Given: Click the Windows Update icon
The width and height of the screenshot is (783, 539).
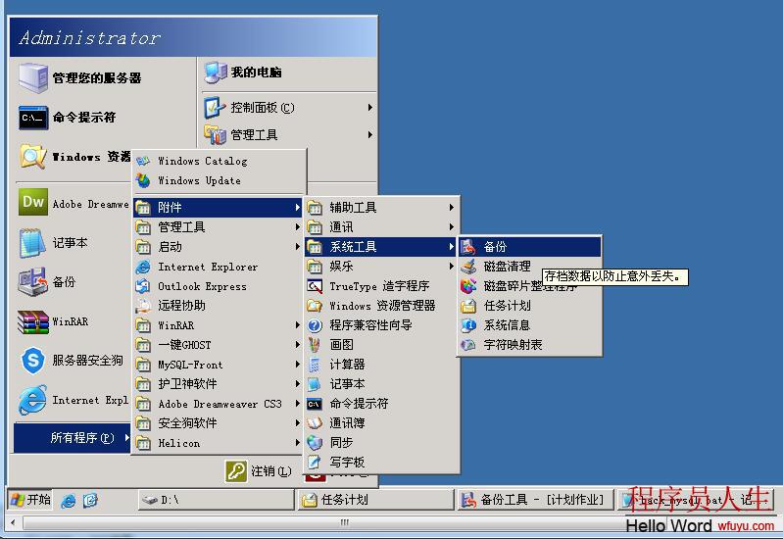Looking at the screenshot, I should click(x=143, y=180).
